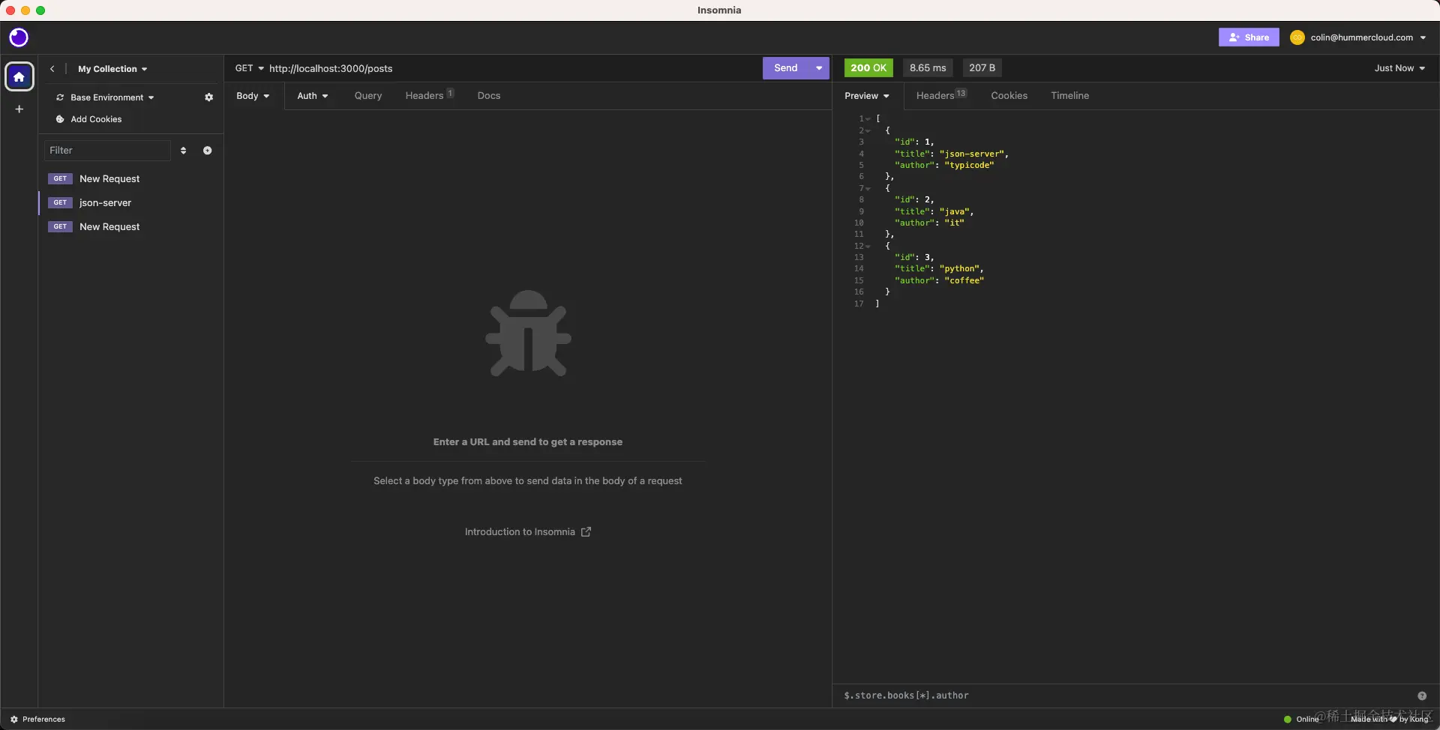Open the external link icon beside Introduction
The image size is (1440, 730).
click(x=586, y=532)
